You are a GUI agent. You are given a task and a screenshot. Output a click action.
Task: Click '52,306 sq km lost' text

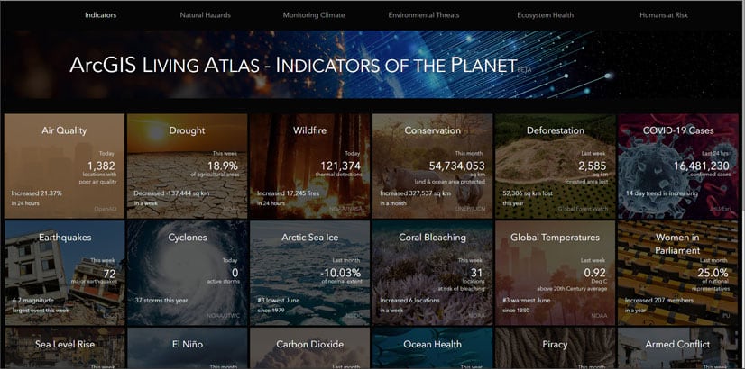pos(529,193)
